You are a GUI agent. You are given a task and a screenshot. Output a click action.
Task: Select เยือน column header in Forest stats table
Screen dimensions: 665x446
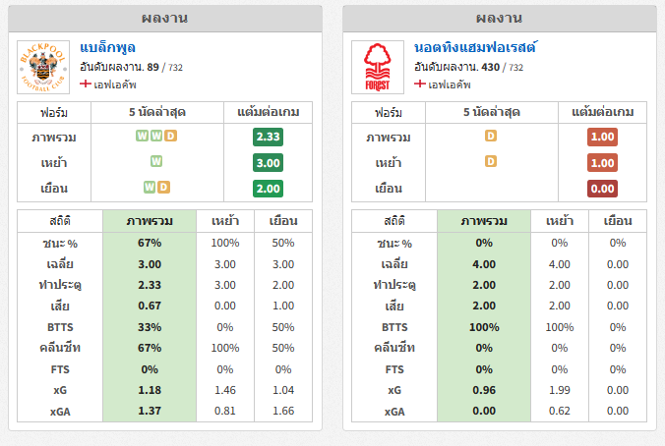tap(618, 221)
